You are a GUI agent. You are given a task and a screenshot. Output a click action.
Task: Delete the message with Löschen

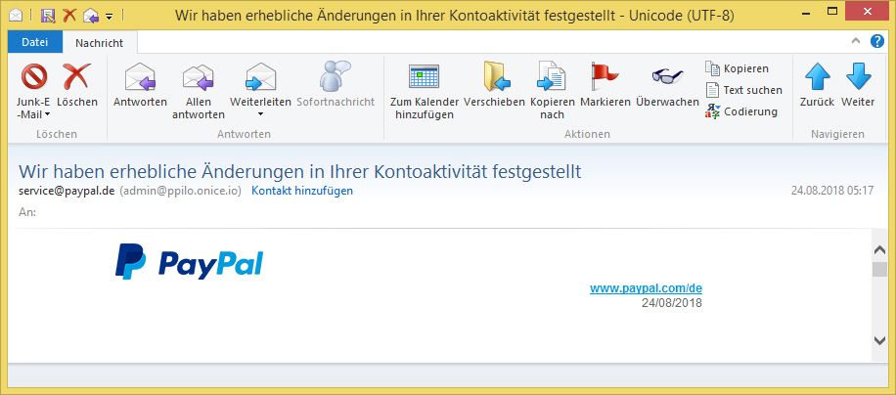(77, 86)
